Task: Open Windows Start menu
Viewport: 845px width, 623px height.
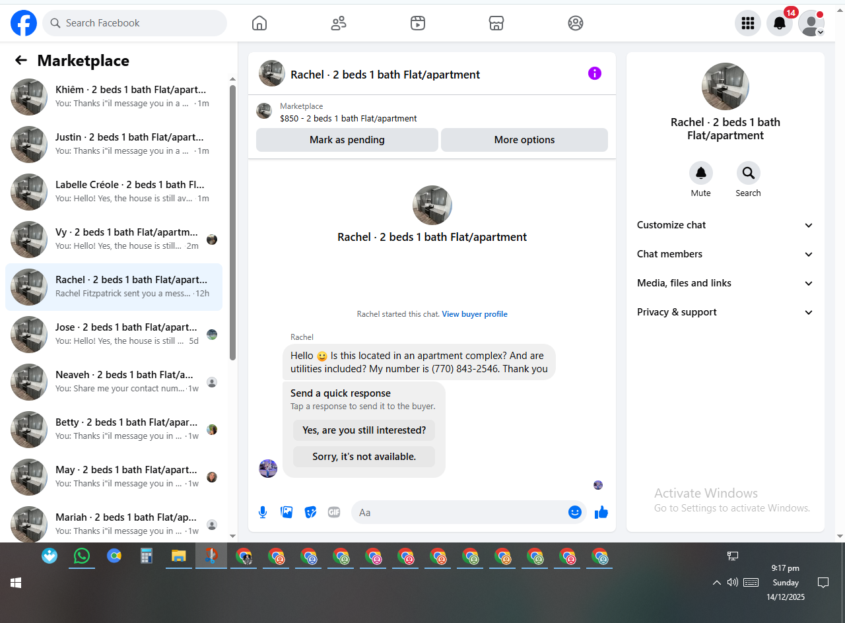Action: pyautogui.click(x=16, y=583)
